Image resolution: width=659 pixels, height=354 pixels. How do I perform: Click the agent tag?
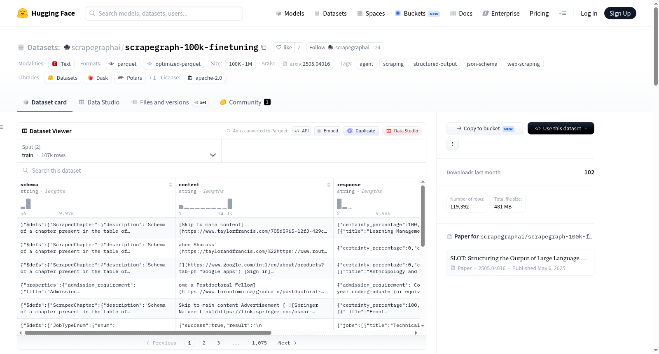point(366,64)
